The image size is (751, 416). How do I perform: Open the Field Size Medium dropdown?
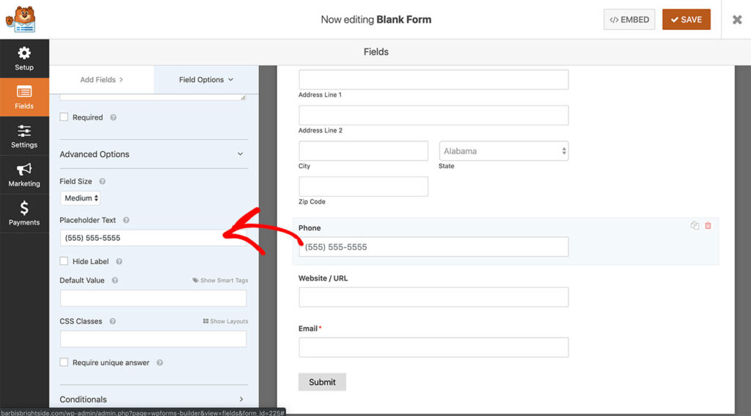pos(81,198)
